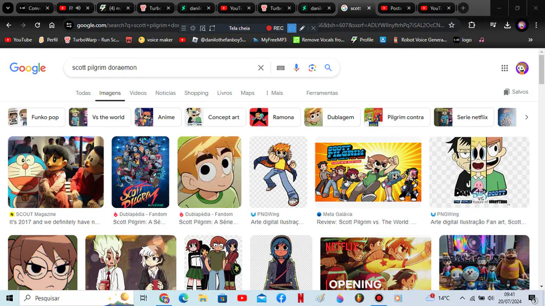Close the screen recorder toolbar
The image size is (545, 306).
point(313,28)
